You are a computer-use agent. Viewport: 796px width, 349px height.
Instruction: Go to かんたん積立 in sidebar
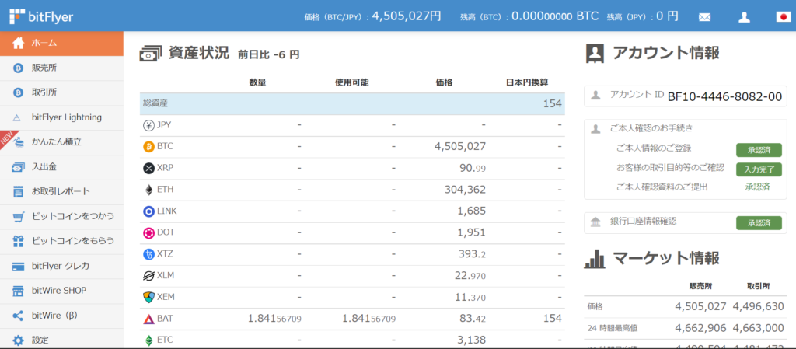pyautogui.click(x=61, y=142)
